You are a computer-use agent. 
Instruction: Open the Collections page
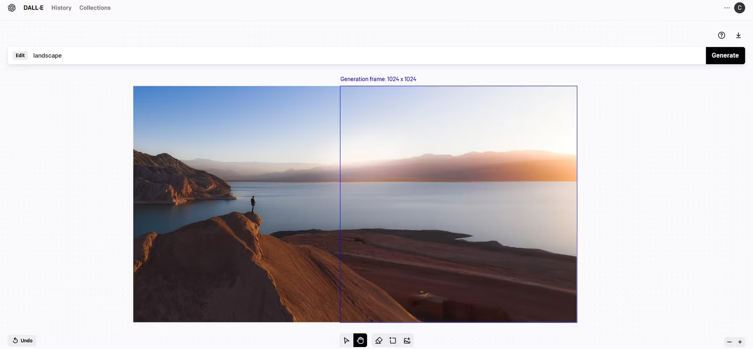(x=94, y=7)
